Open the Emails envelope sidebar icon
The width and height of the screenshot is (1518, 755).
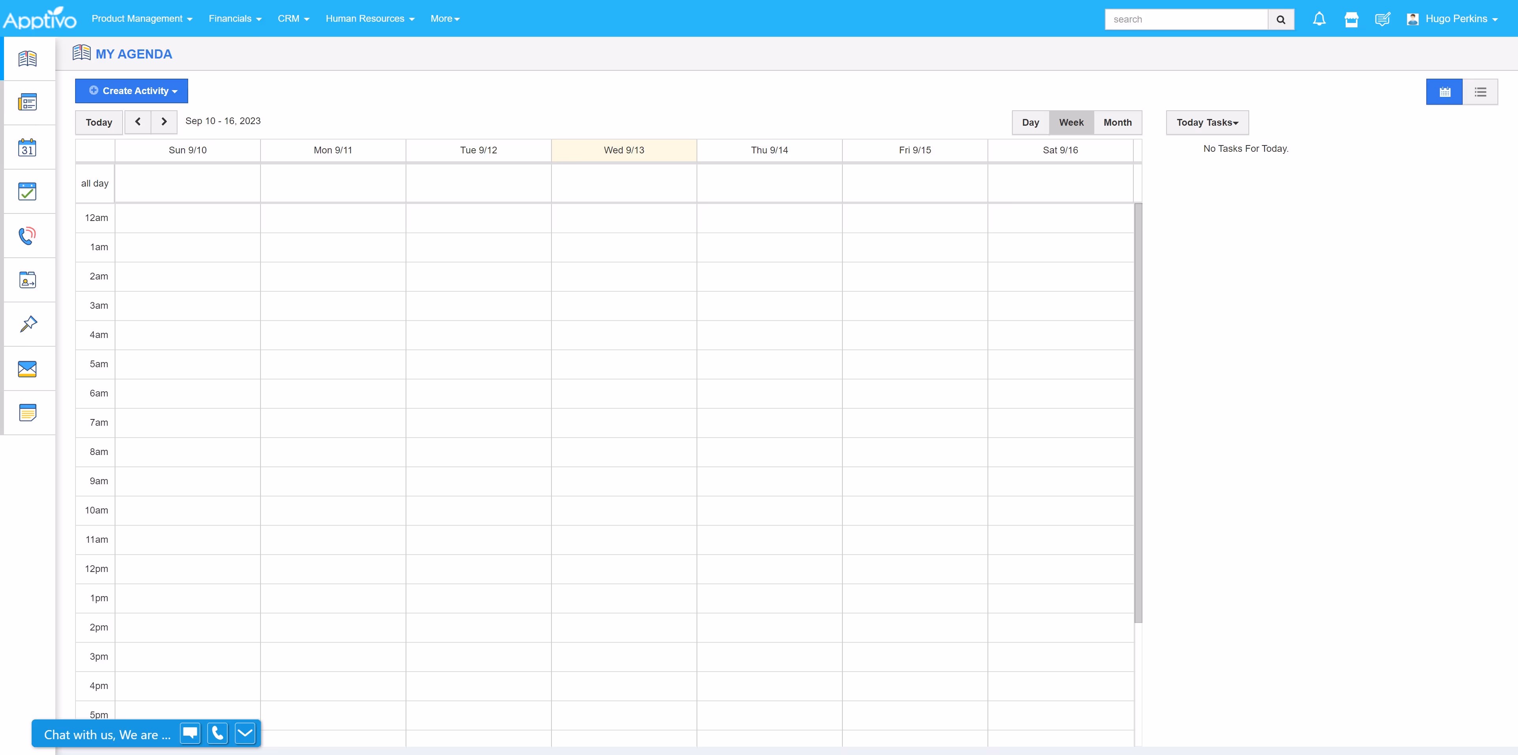click(27, 369)
